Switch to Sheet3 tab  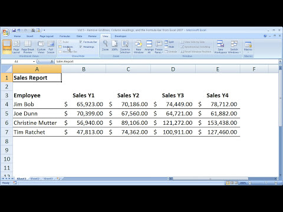48,178
